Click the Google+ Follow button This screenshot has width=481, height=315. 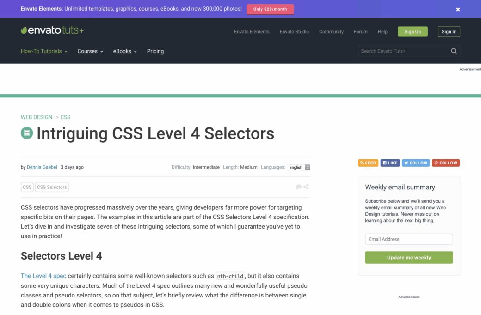pos(446,163)
